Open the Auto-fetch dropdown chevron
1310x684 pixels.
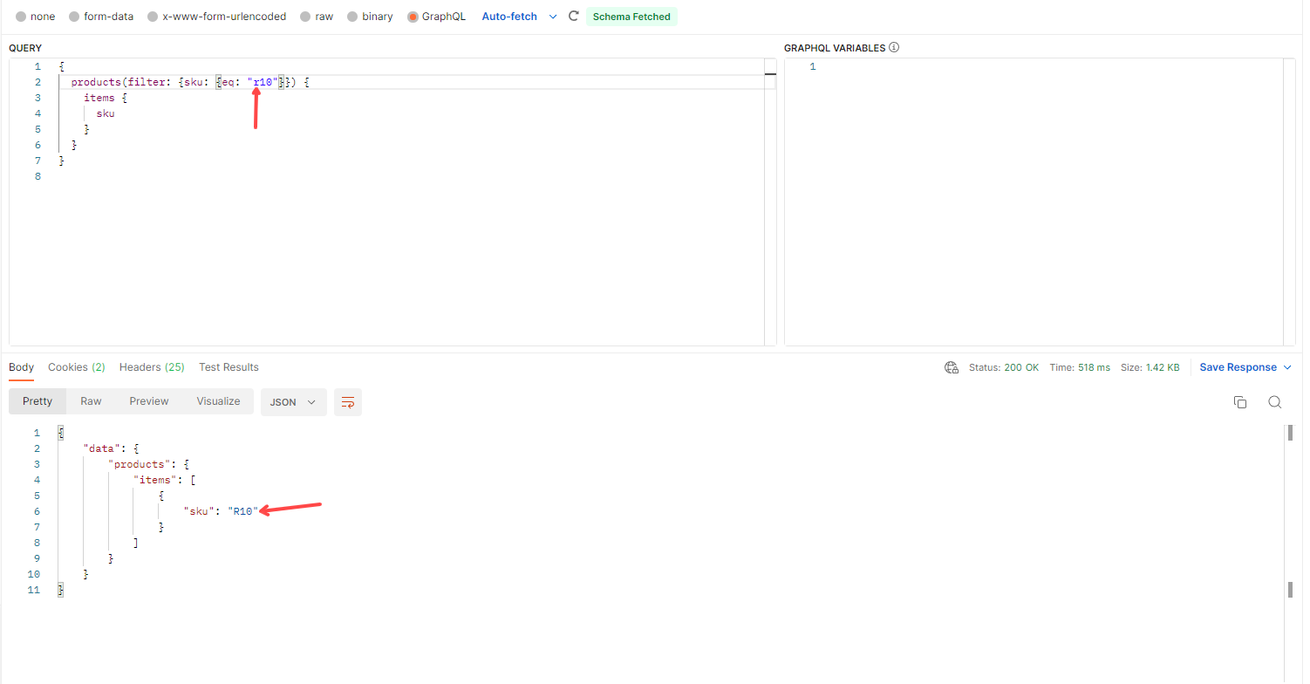(553, 17)
